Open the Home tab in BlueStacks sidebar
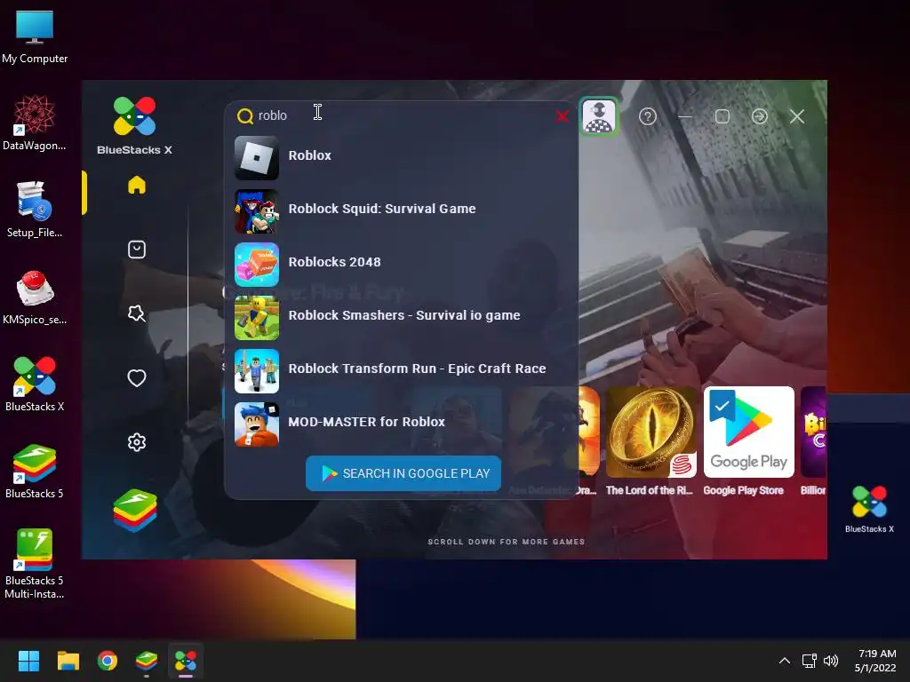910x682 pixels. coord(136,185)
